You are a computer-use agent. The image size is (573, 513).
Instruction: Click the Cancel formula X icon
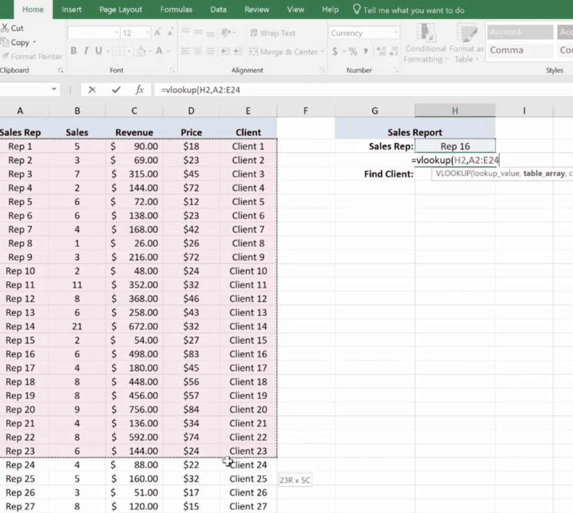tap(92, 90)
